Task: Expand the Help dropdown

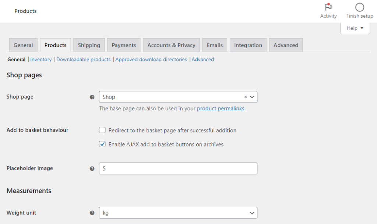Action: pyautogui.click(x=355, y=28)
